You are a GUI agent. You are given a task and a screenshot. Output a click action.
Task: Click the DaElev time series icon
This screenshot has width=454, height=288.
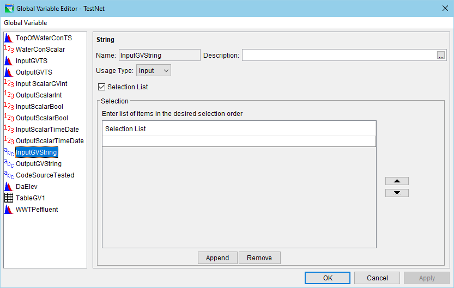(x=9, y=187)
